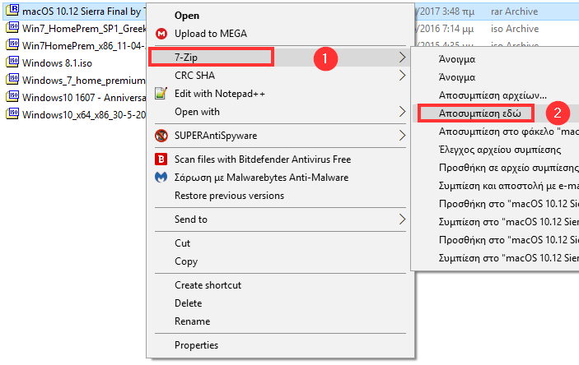579x365 pixels.
Task: Click the iso icon of Windows10_x64_x86_30-5
Action: pyautogui.click(x=12, y=113)
